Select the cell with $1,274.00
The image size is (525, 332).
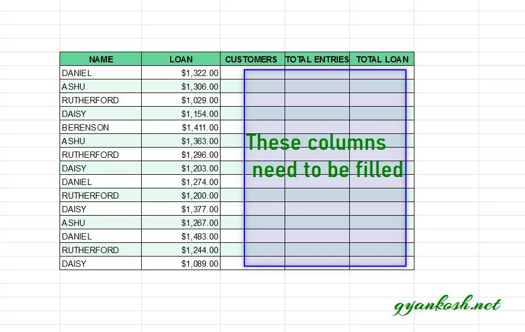[181, 182]
